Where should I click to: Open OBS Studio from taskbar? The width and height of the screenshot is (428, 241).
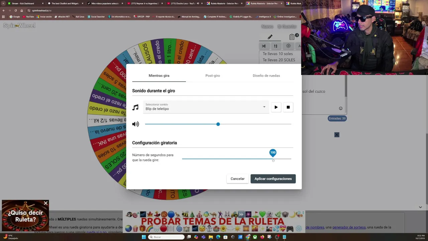pyautogui.click(x=277, y=237)
